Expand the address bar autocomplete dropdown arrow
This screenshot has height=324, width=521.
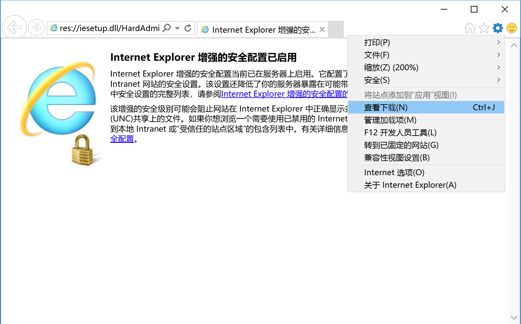click(x=177, y=28)
